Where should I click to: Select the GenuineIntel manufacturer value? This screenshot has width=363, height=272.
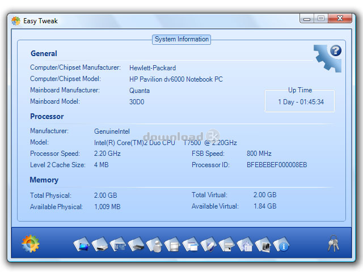click(112, 131)
